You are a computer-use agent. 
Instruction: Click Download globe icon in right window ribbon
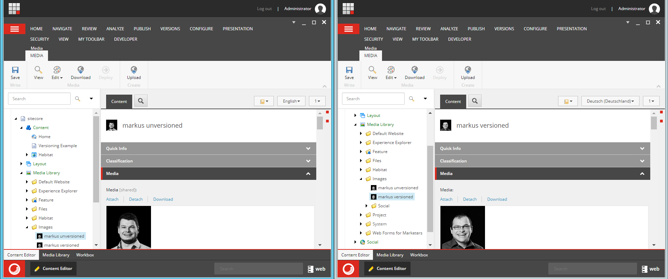pyautogui.click(x=415, y=70)
